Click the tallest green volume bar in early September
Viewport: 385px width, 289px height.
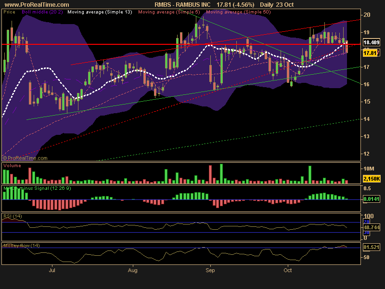click(x=221, y=174)
